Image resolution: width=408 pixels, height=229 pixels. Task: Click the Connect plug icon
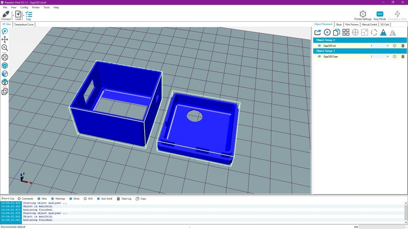[6, 14]
